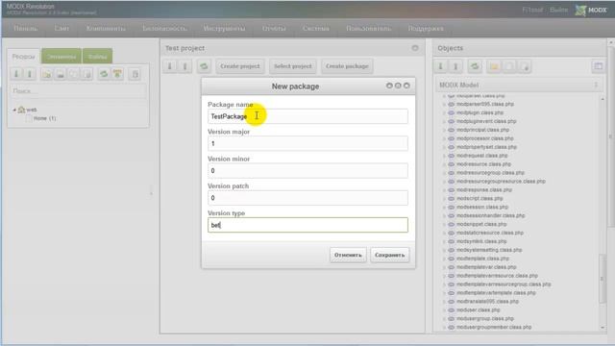Image resolution: width=615 pixels, height=346 pixels.
Task: Click the new static resource icon
Action: 86,74
